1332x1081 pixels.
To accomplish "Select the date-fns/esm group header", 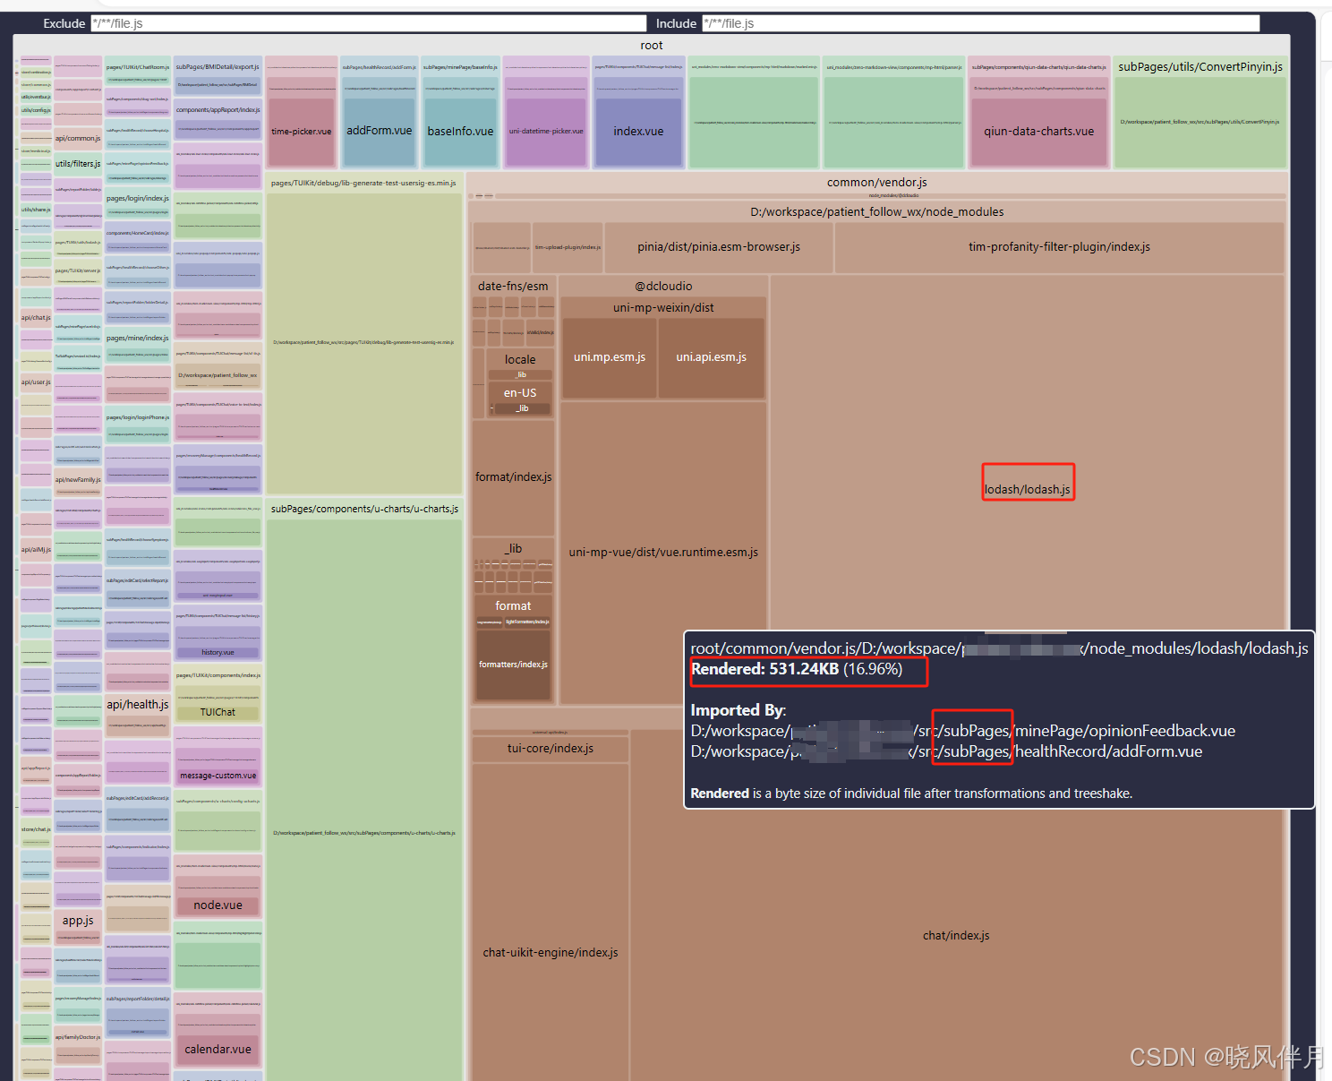I will (x=513, y=286).
